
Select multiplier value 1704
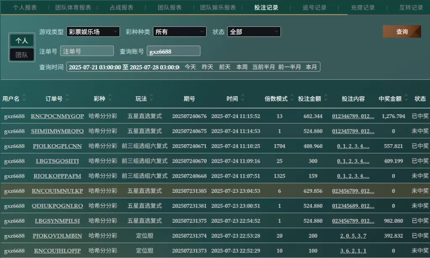click(279, 146)
